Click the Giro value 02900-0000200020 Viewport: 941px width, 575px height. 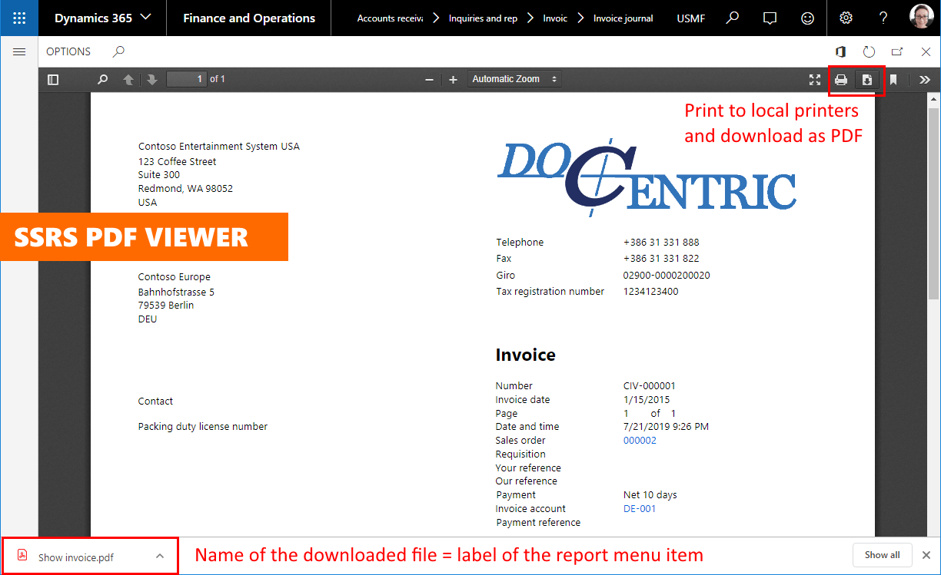667,276
